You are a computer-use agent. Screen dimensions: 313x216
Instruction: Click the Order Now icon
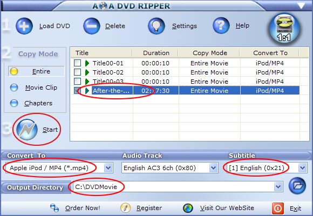pos(55,208)
